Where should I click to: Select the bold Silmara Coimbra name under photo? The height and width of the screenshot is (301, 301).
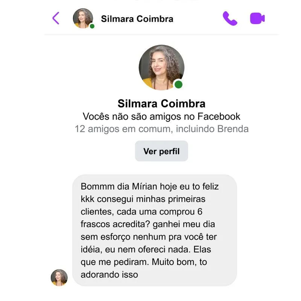[x=161, y=104]
